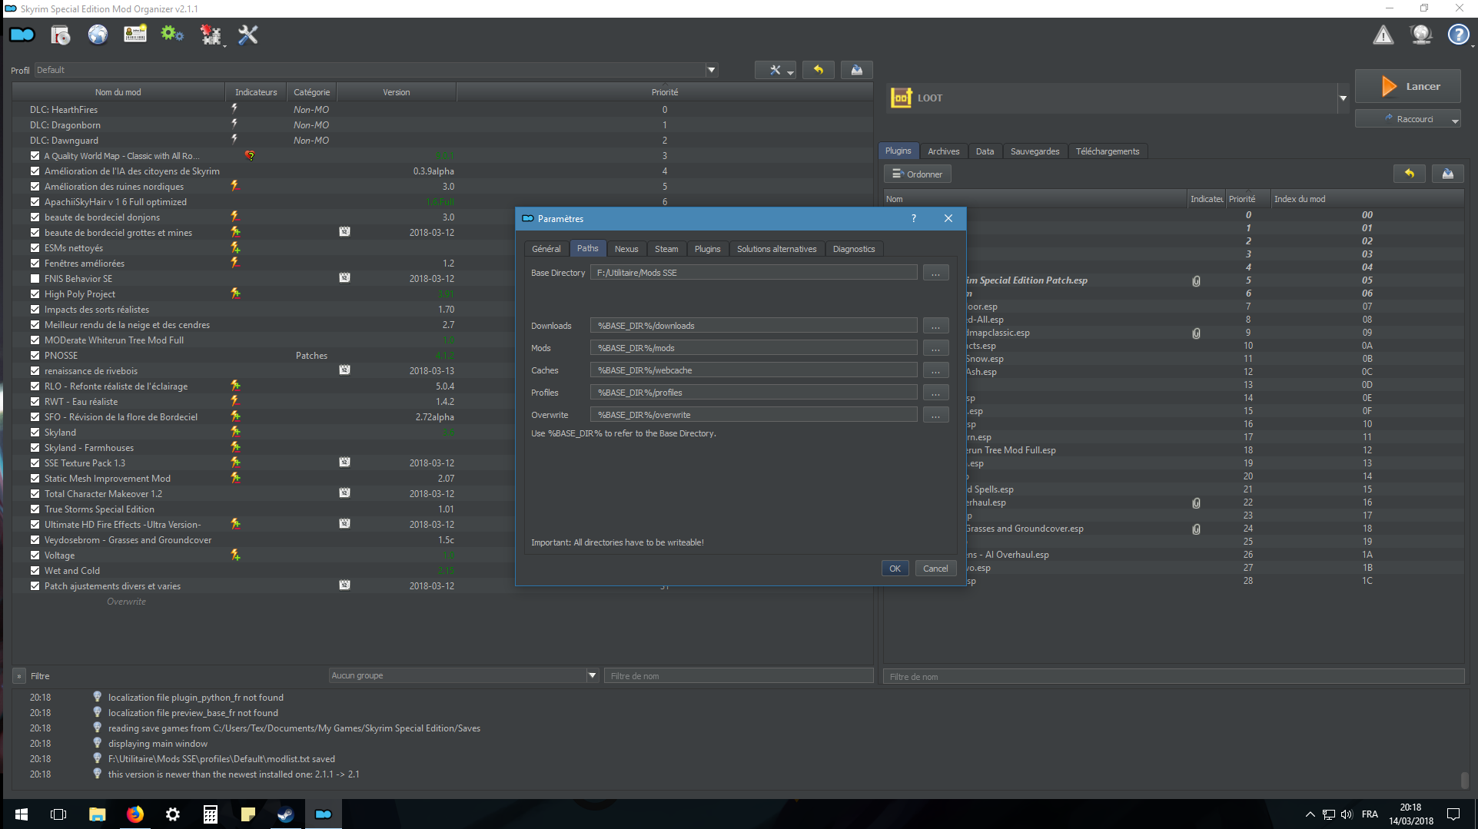The width and height of the screenshot is (1478, 829).
Task: Open the LOOT executable selector dropdown
Action: click(1343, 98)
